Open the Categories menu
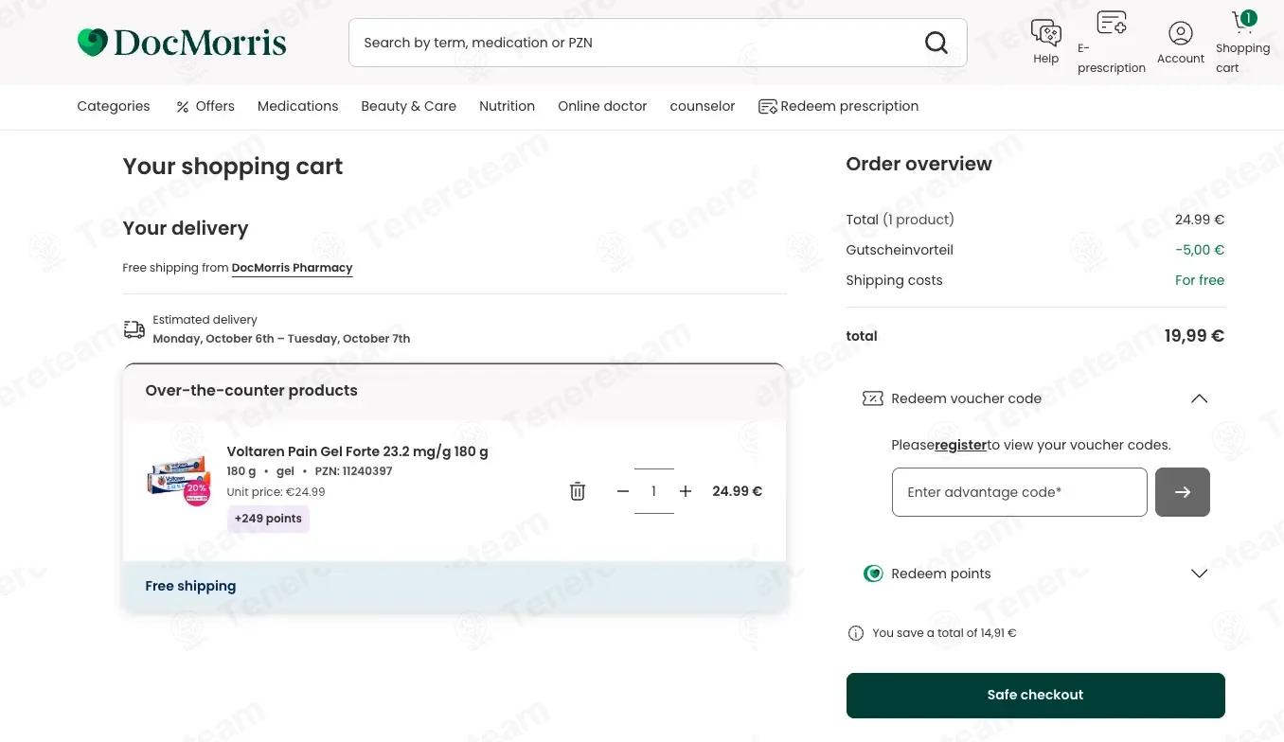Screen dimensions: 1284x742 (114, 106)
